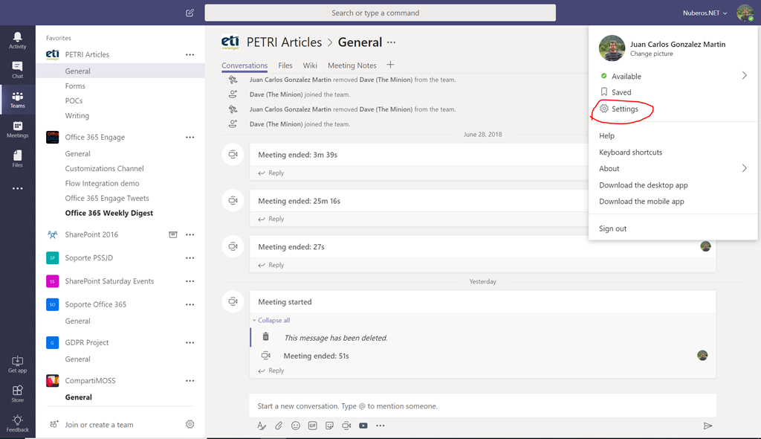Open more options for Office 365 Engage
Viewport: 761px width, 439px height.
click(190, 138)
